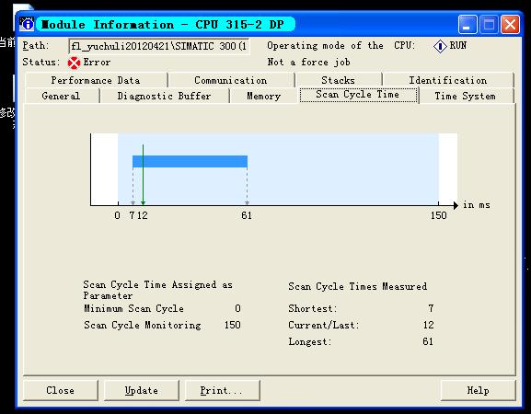Open the Performance Data tab
Screen dimensions: 531x414
click(x=96, y=80)
